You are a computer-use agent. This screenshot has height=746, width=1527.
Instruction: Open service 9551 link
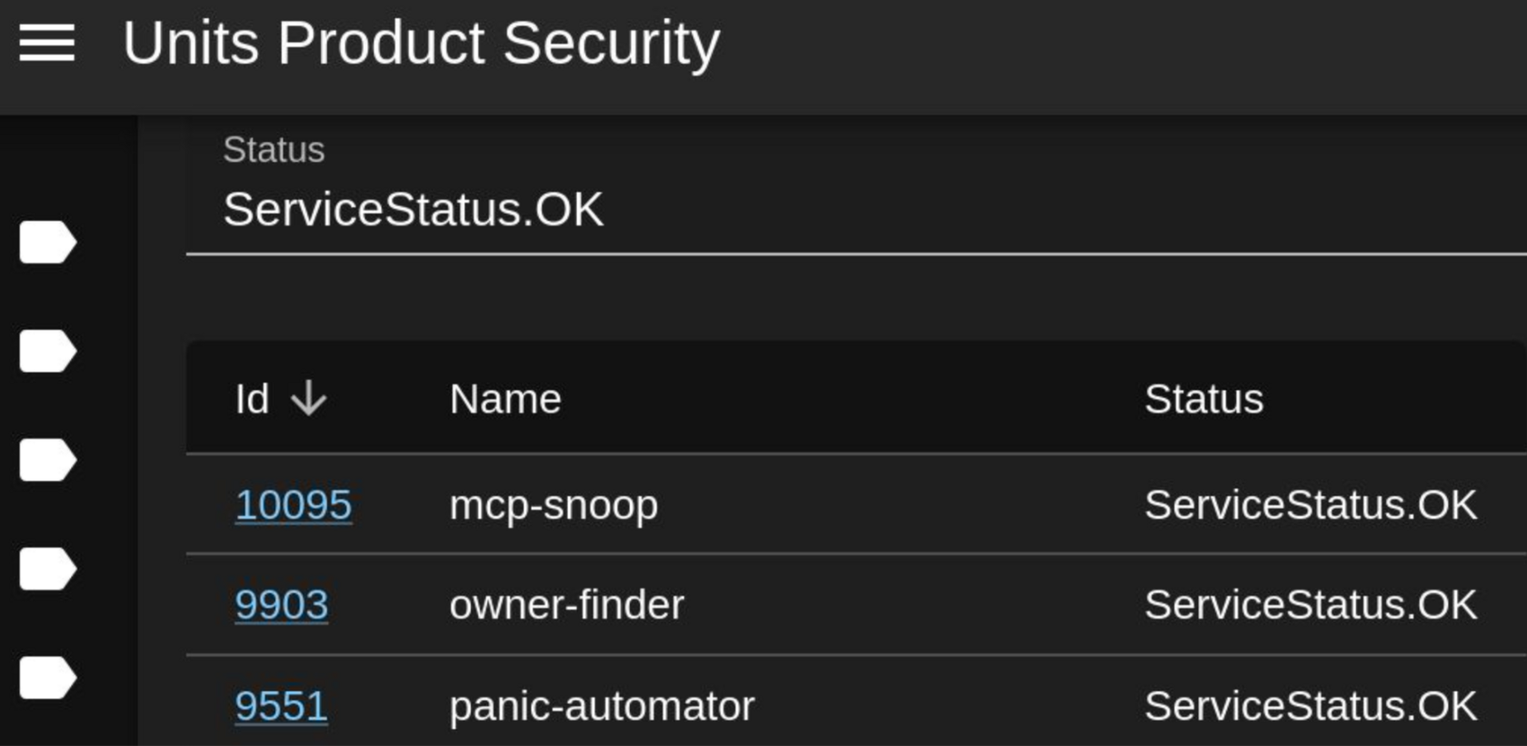pos(281,706)
